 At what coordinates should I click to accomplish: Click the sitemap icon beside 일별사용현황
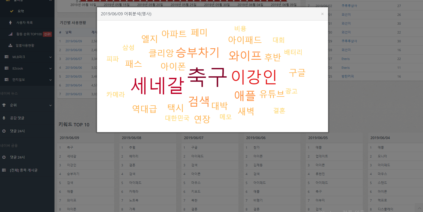click(10, 45)
